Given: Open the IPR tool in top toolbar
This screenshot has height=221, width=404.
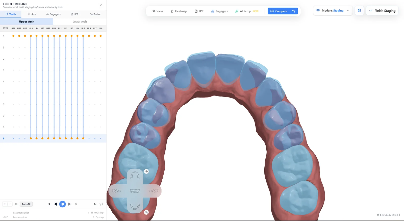Looking at the screenshot, I should click(199, 11).
